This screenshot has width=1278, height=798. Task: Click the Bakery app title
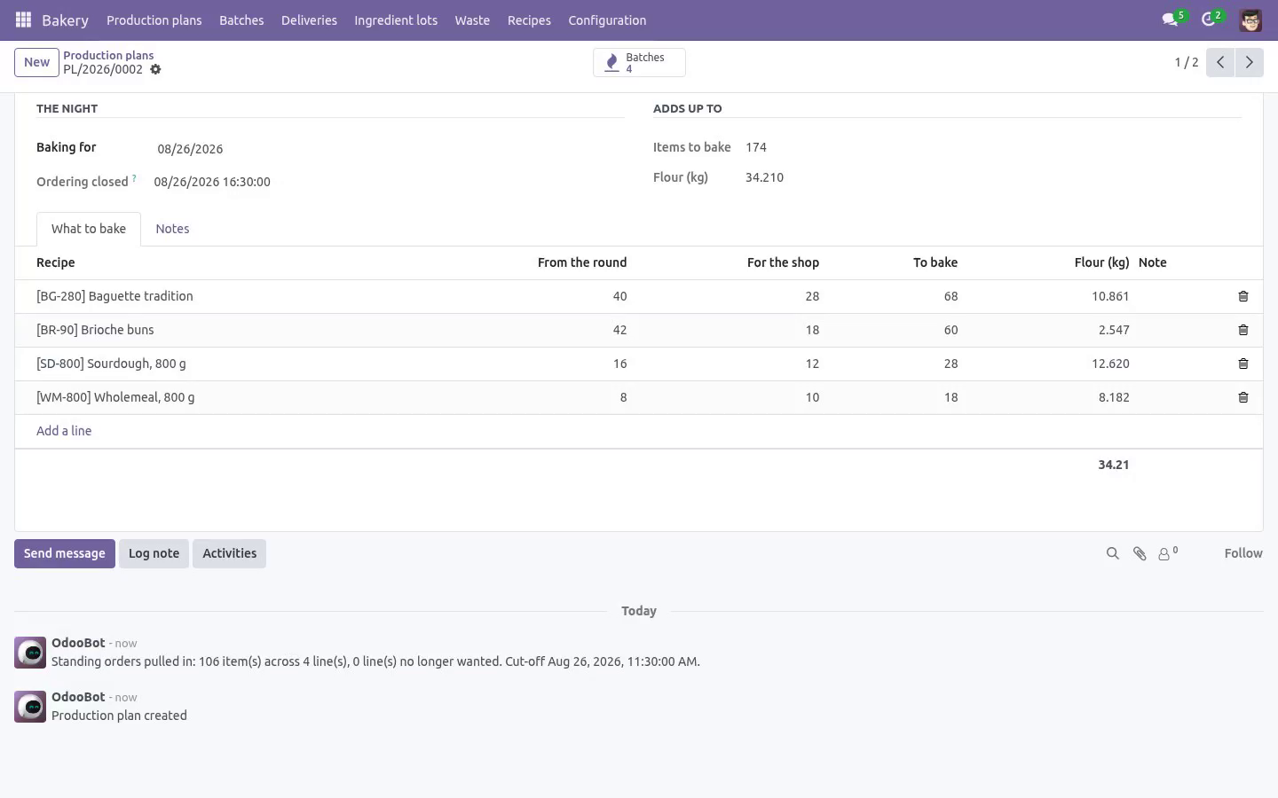point(65,20)
